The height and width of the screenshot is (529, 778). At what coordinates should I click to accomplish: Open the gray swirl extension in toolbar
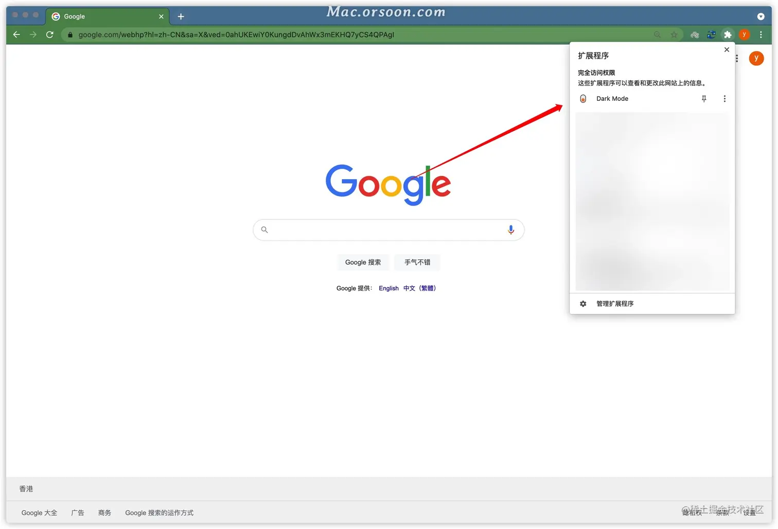(x=695, y=34)
